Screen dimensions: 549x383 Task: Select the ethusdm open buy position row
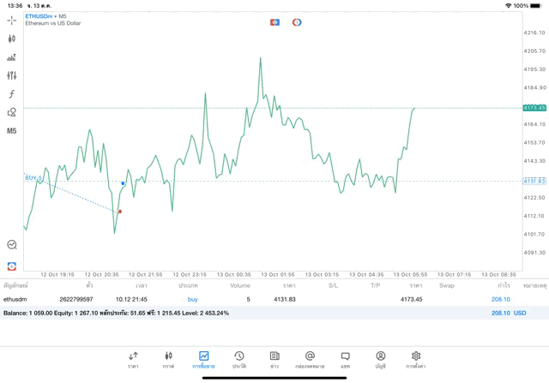[x=257, y=299]
